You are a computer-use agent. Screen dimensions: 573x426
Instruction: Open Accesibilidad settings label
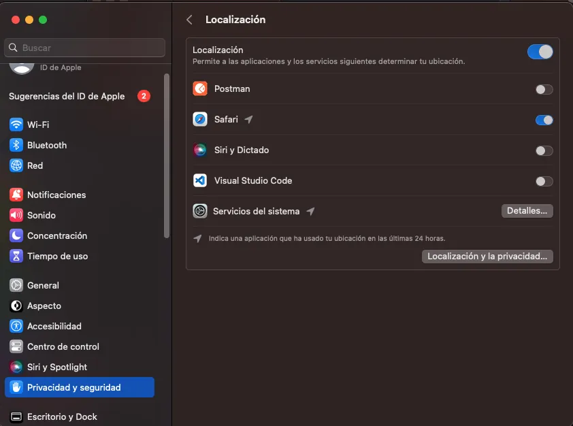pyautogui.click(x=54, y=326)
